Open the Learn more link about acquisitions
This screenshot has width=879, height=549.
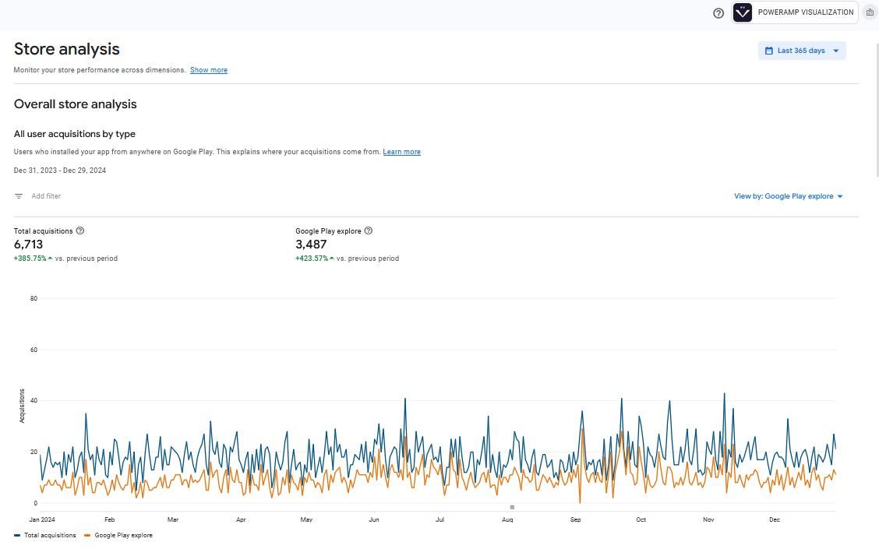(401, 152)
